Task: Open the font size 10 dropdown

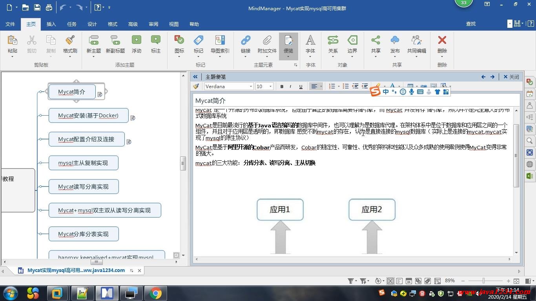Action: [270, 86]
